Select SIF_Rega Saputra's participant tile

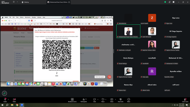tap(176, 31)
